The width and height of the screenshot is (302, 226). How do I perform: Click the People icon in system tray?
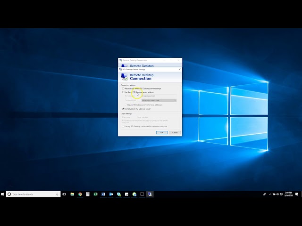264,194
